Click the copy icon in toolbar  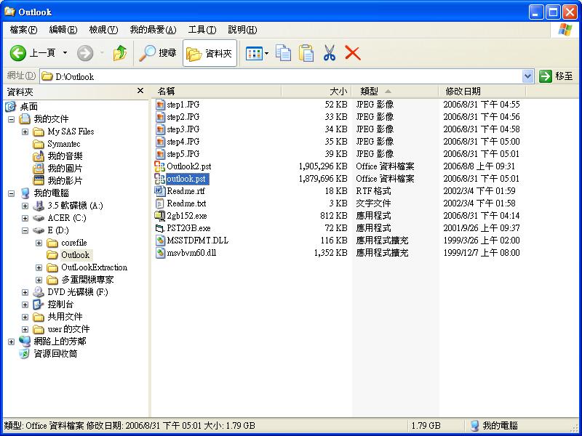(283, 53)
